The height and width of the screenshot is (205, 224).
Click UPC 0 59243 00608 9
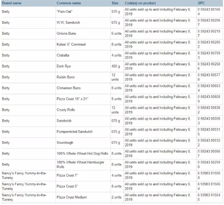209,99
